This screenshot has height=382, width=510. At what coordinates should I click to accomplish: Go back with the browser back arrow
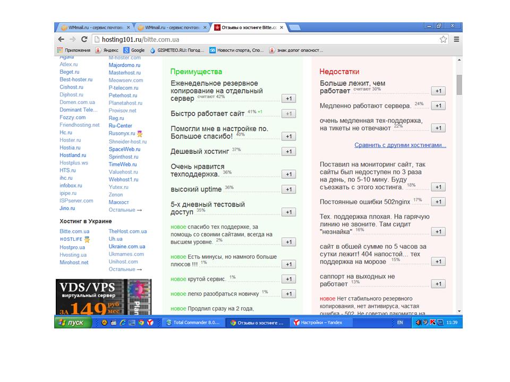click(x=61, y=39)
